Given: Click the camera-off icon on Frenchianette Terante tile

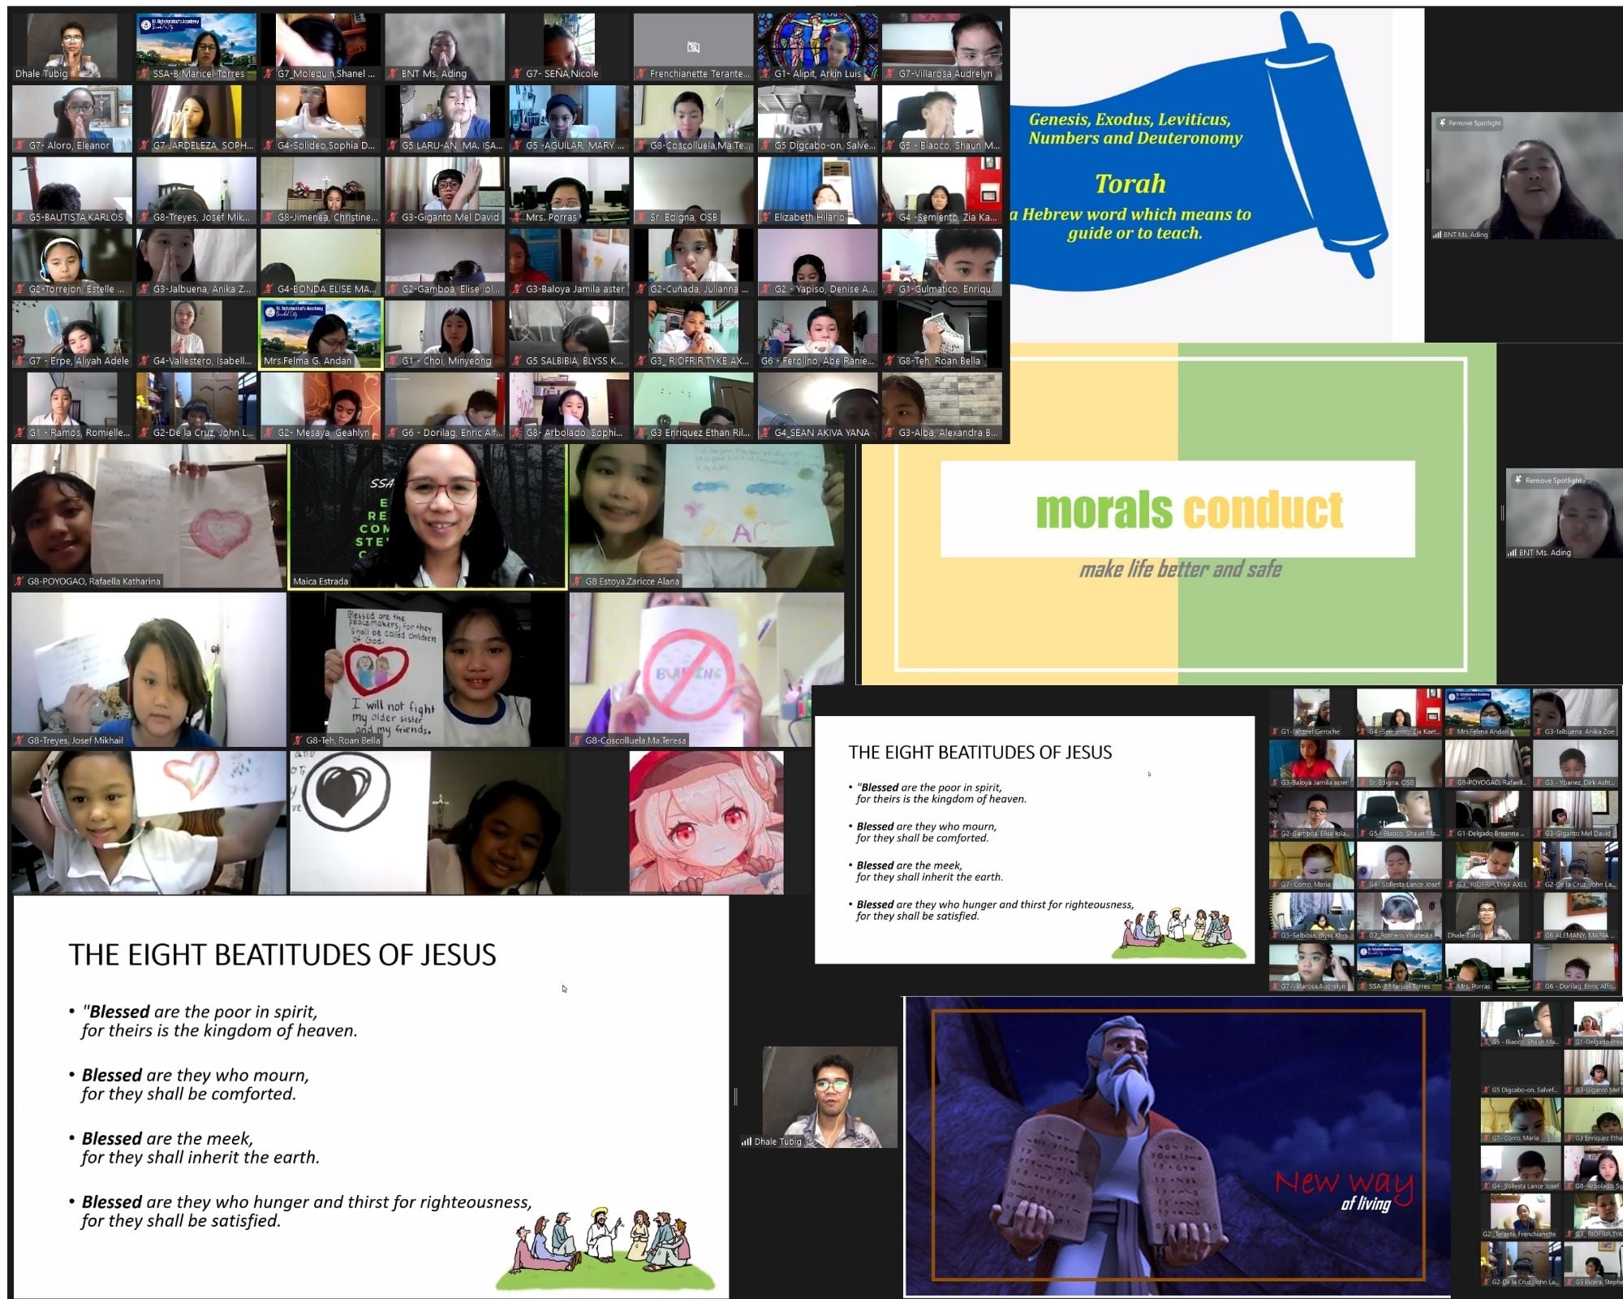Looking at the screenshot, I should pos(693,47).
